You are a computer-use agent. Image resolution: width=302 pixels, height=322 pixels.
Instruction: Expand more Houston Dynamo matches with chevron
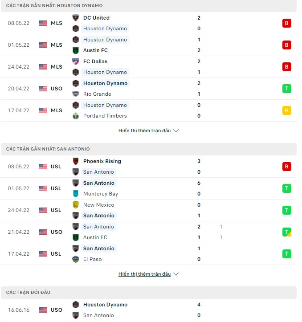tap(176, 130)
